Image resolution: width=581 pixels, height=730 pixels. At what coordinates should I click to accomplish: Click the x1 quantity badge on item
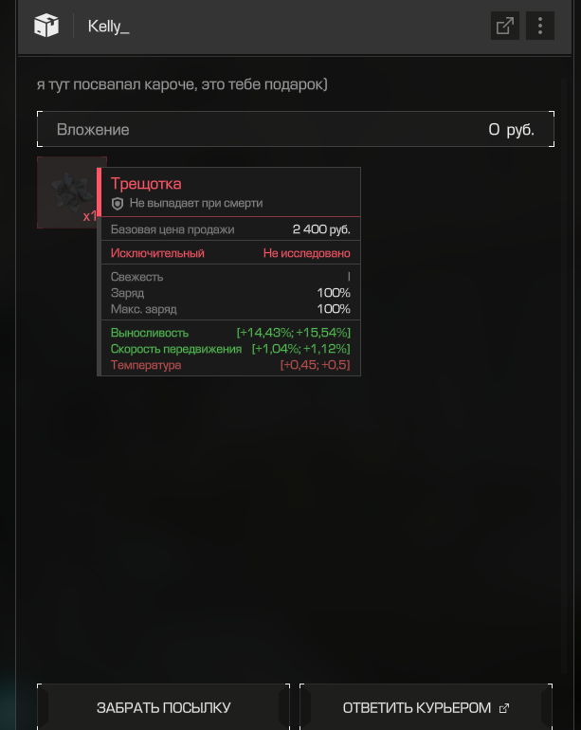coord(90,216)
